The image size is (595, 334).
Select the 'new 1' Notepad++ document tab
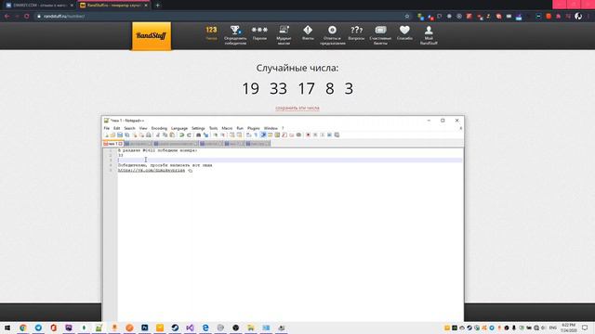(x=112, y=144)
